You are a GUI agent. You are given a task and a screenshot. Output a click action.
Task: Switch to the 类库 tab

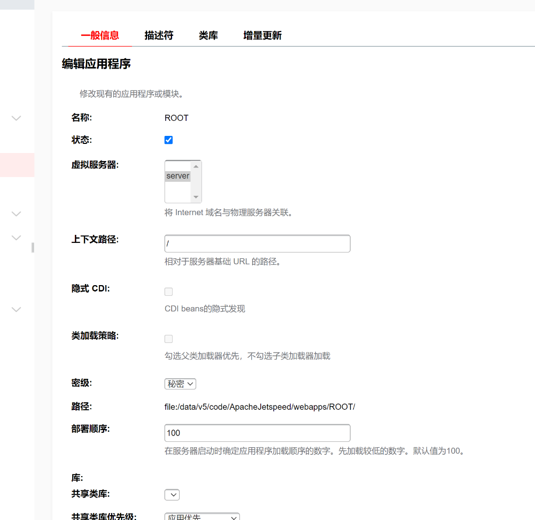pos(208,36)
